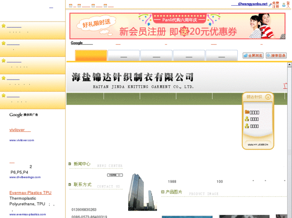Click the scrollbar grip handle
The width and height of the screenshot is (292, 218).
[290, 152]
